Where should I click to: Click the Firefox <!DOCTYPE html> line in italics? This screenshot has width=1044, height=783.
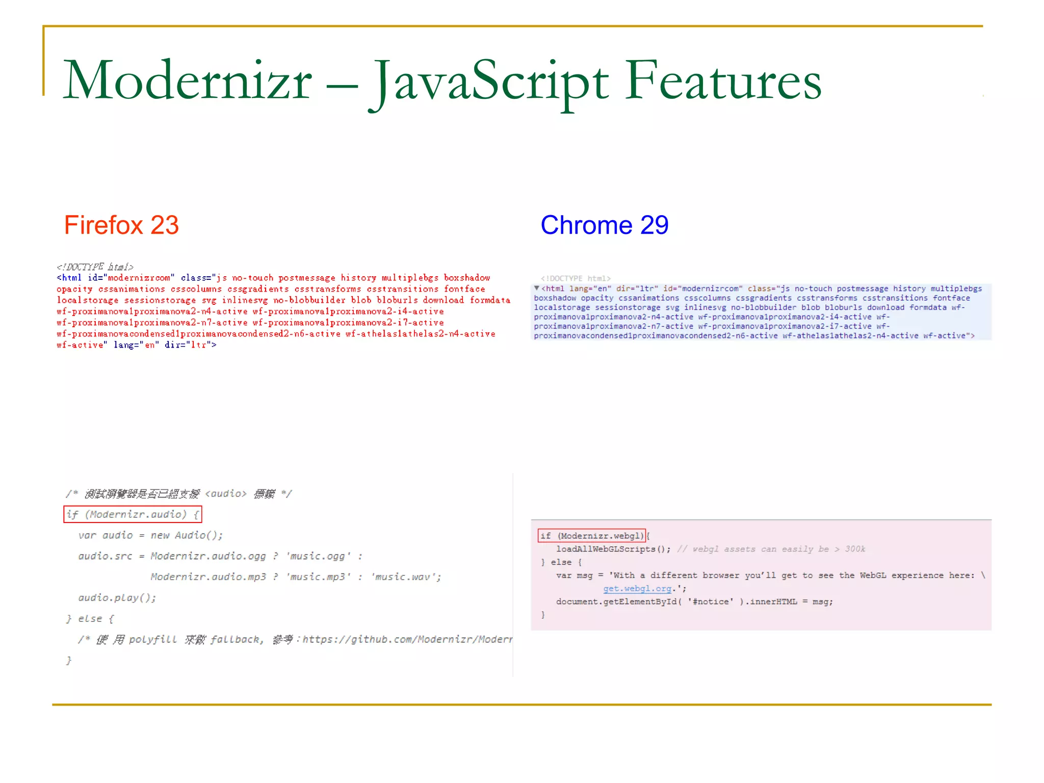[x=95, y=267]
